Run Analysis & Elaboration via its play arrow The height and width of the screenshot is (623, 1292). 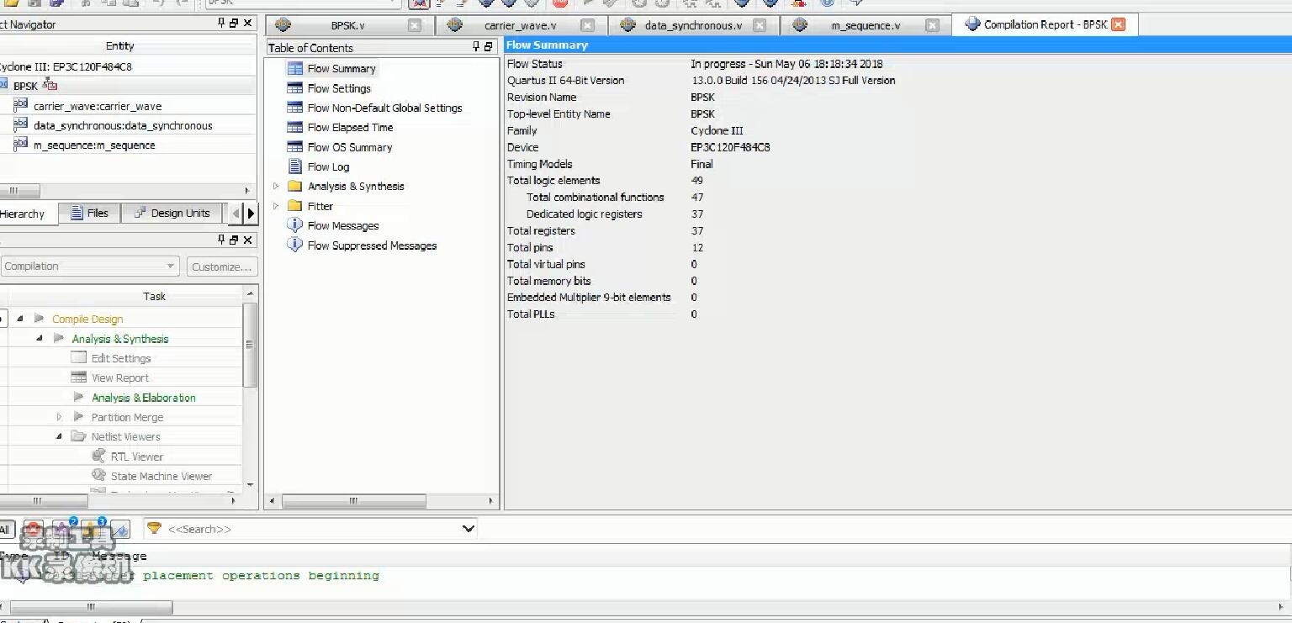tap(78, 397)
